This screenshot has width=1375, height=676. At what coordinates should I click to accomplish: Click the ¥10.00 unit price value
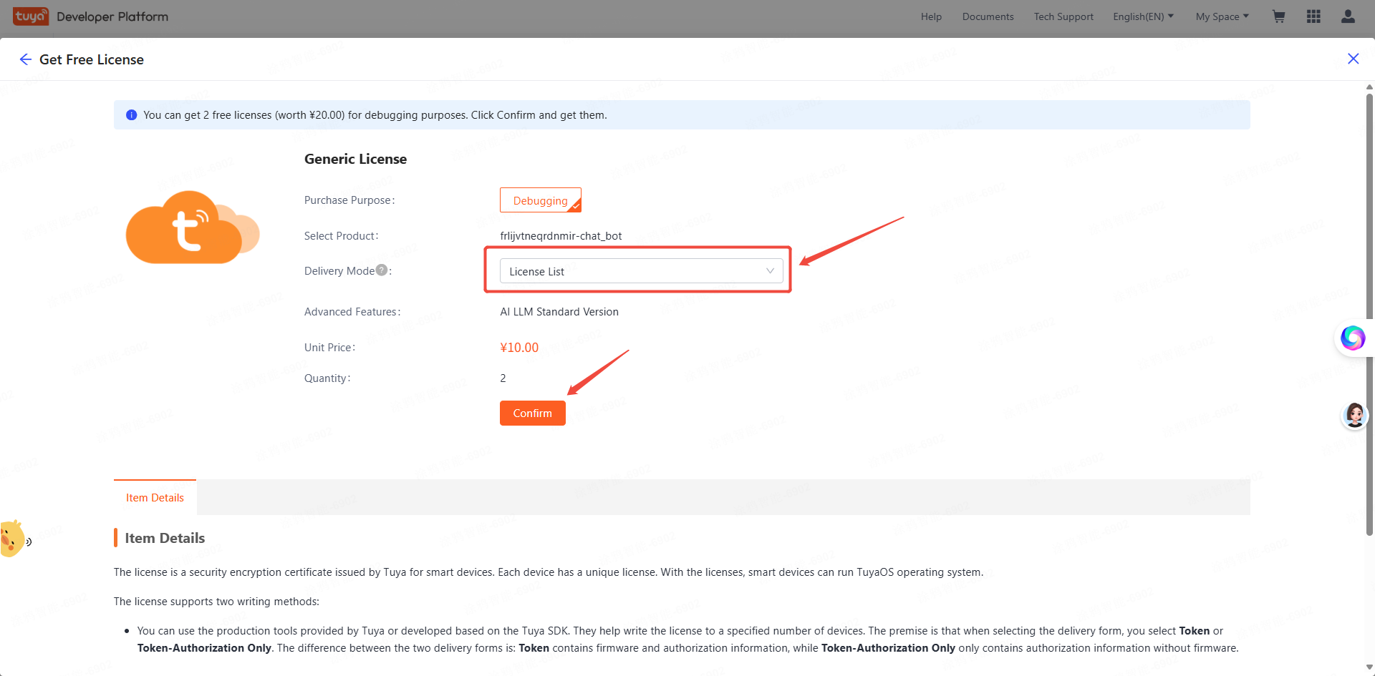click(x=519, y=347)
